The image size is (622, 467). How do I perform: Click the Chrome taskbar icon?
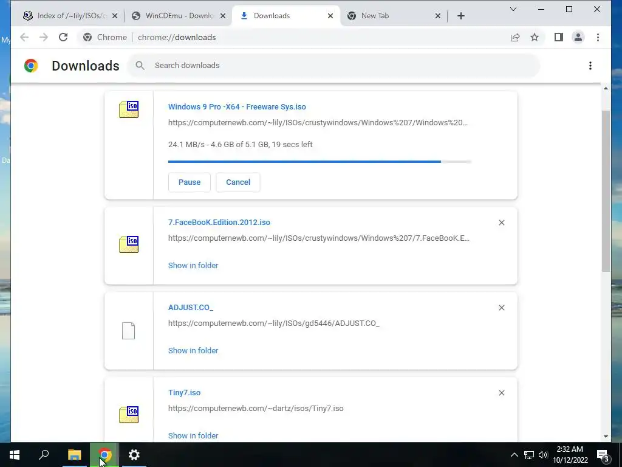(104, 455)
